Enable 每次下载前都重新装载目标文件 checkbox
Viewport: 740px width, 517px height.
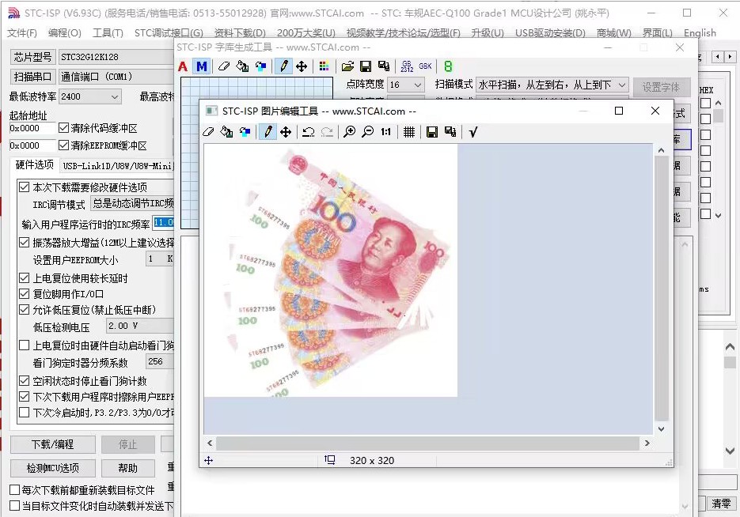click(x=14, y=489)
